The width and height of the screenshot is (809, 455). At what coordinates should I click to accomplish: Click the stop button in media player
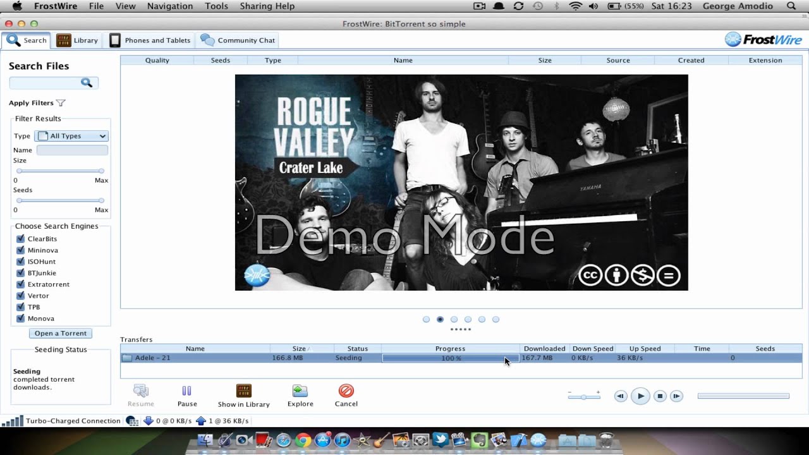(660, 396)
